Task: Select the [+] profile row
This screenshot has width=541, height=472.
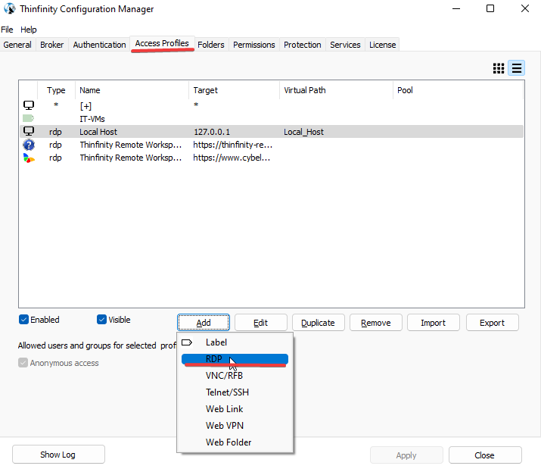Action: [271, 105]
